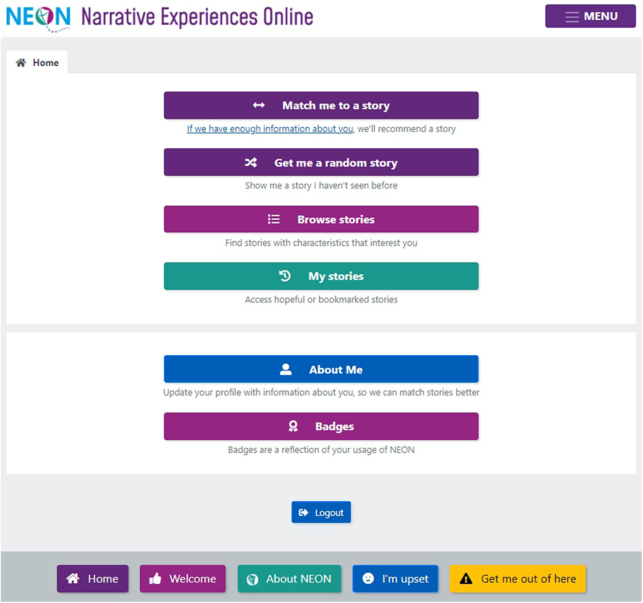
Task: Open 'If we have enough information' link
Action: [270, 129]
